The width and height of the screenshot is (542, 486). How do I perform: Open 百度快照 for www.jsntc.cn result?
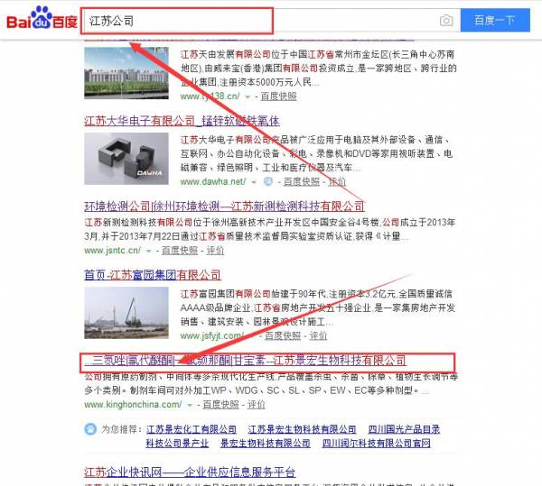point(180,251)
